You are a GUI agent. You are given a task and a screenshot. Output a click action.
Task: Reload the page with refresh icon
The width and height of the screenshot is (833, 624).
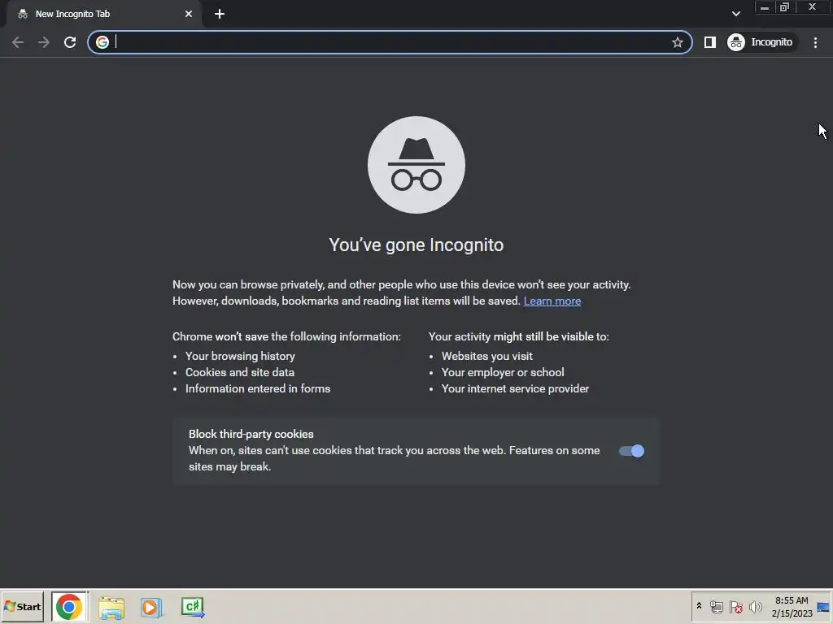70,42
